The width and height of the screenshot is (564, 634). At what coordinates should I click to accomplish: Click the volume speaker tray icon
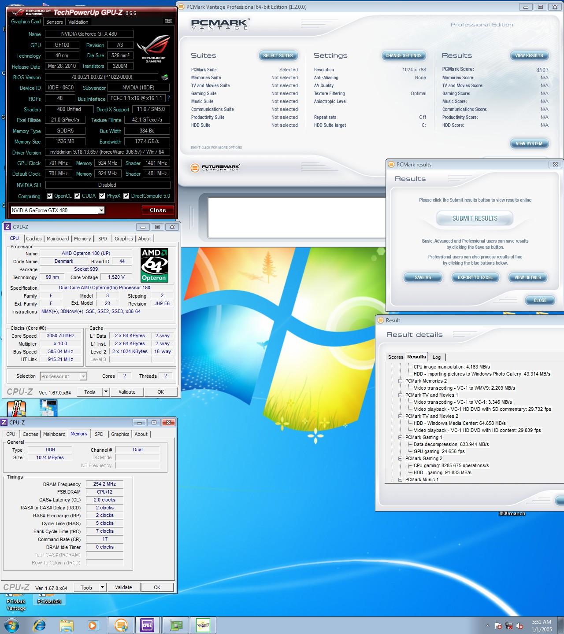pyautogui.click(x=520, y=626)
